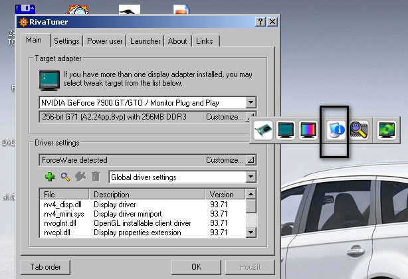Click the RivaTuner gear icon in title bar
This screenshot has width=408, height=279.
[x=23, y=22]
